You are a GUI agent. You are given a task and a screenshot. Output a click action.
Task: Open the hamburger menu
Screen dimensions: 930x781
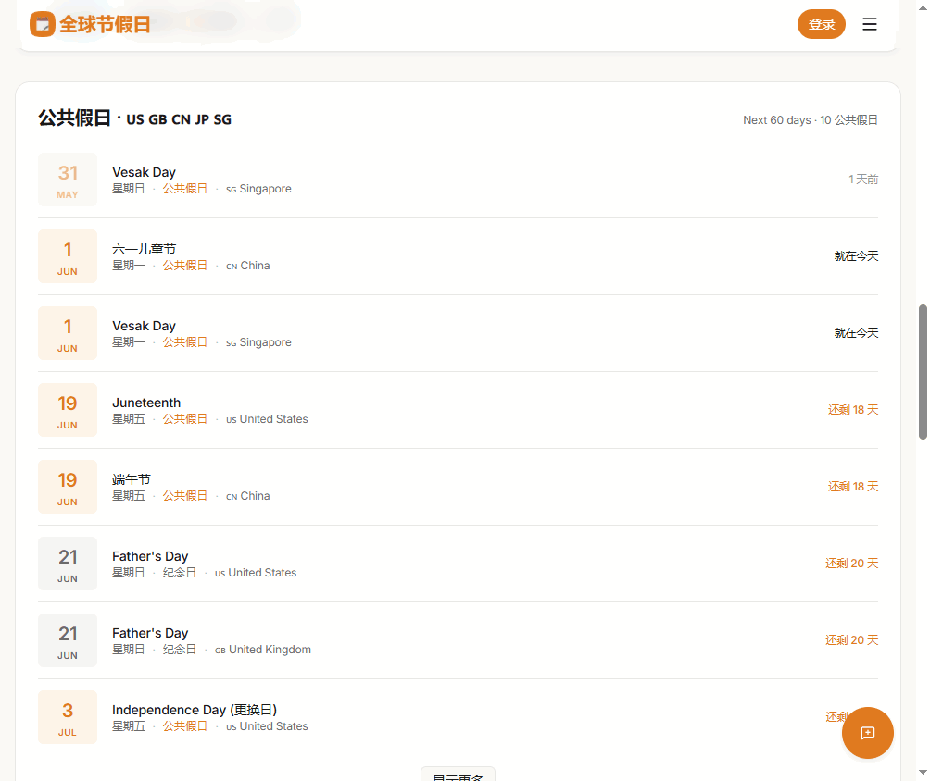point(870,24)
